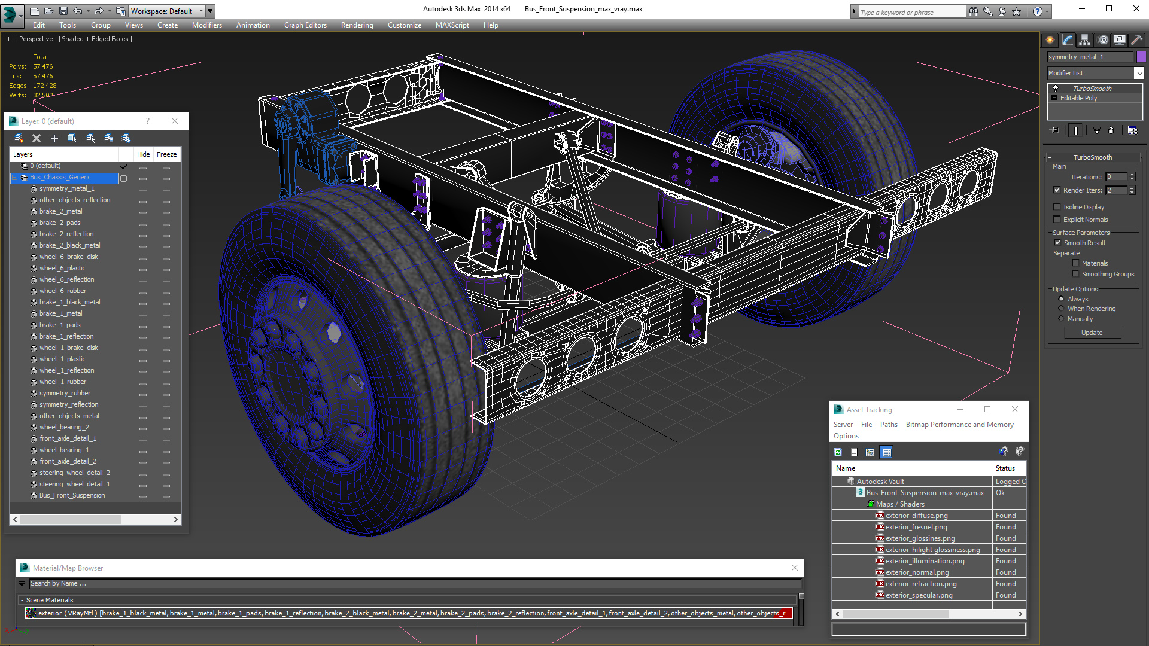This screenshot has height=646, width=1149.
Task: Open the Create command panel tab
Action: pyautogui.click(x=1050, y=40)
